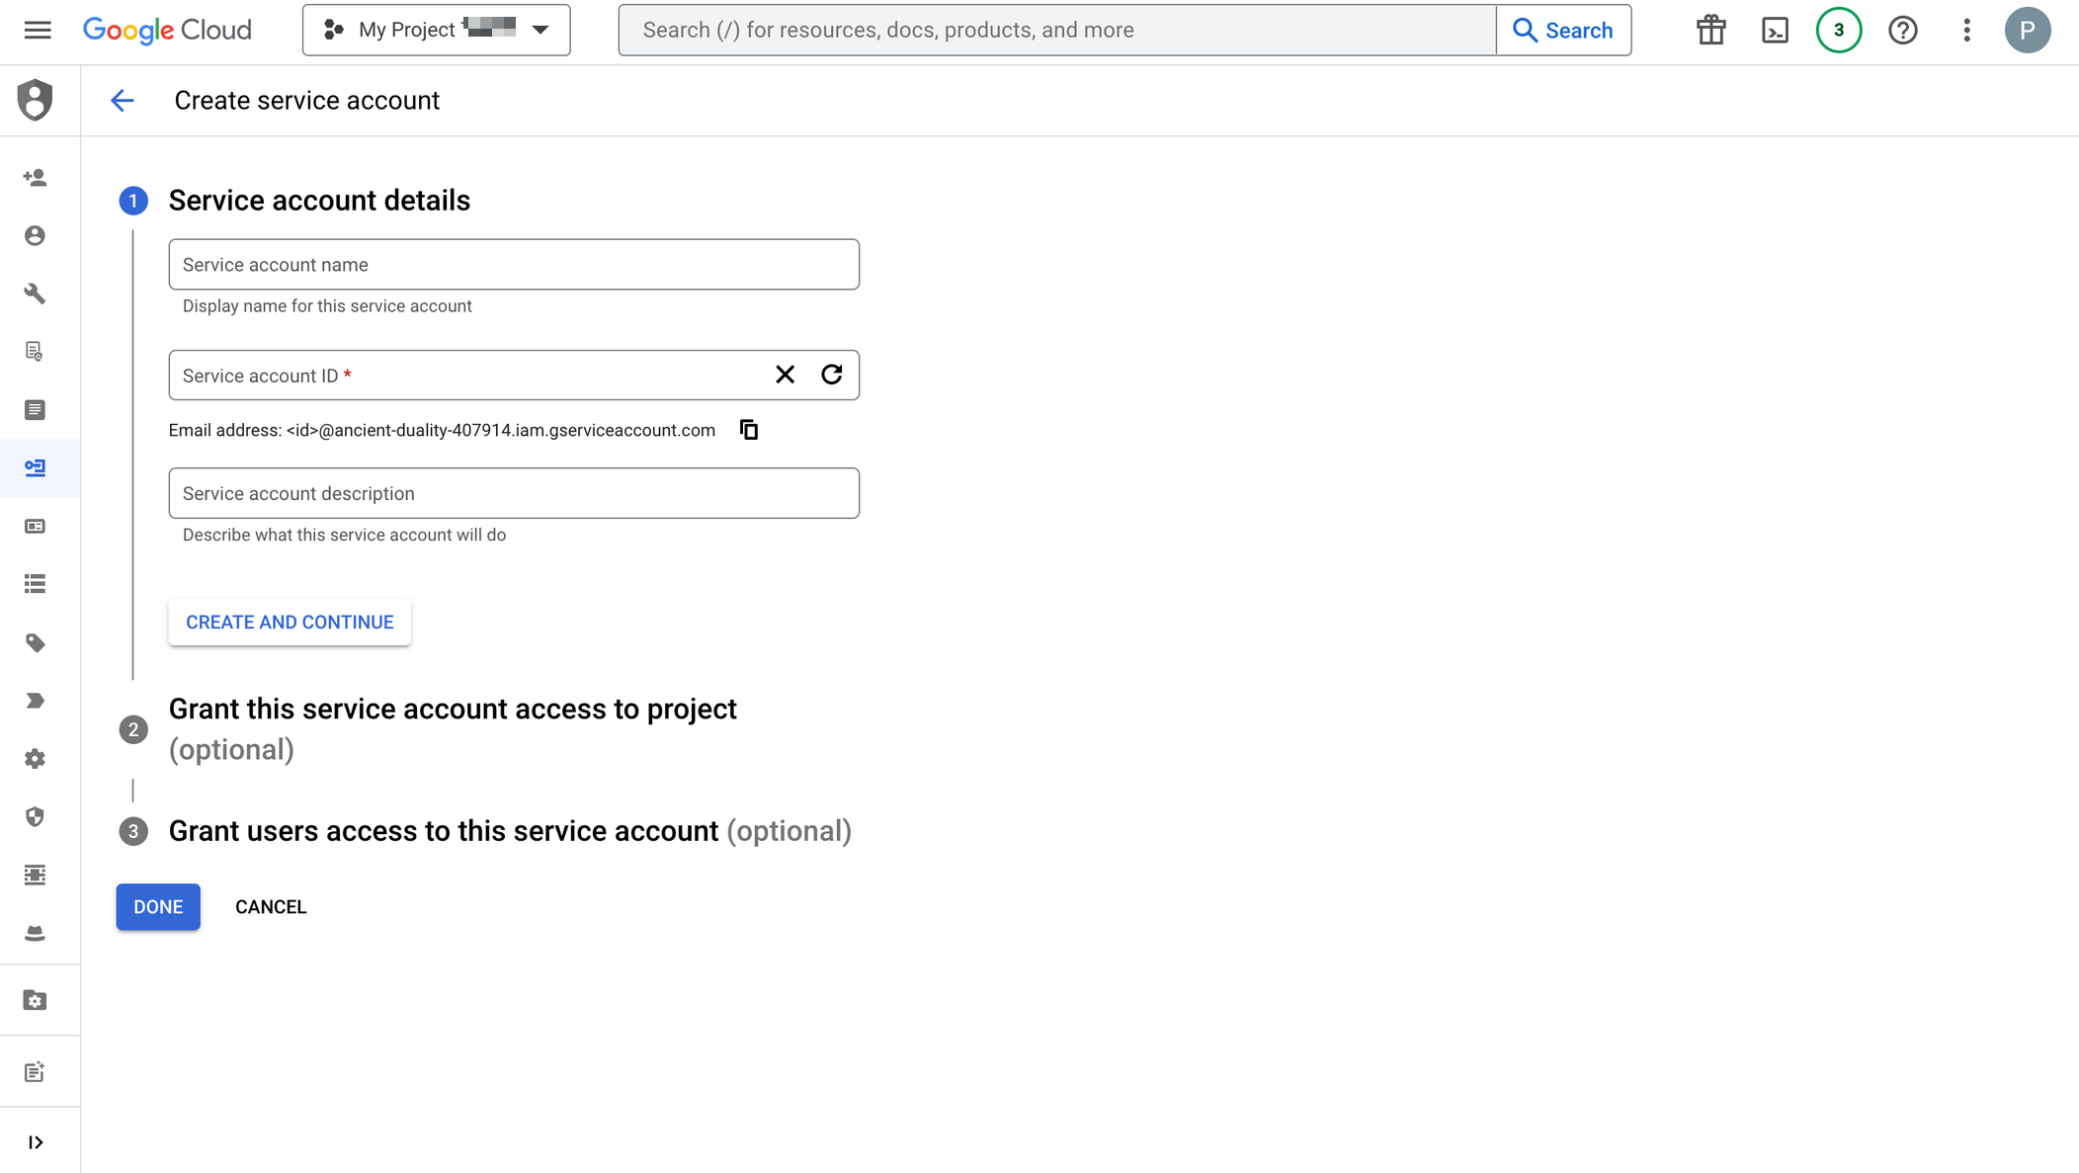Open the notifications badge showing 3
The height and width of the screenshot is (1173, 2079).
tap(1838, 31)
